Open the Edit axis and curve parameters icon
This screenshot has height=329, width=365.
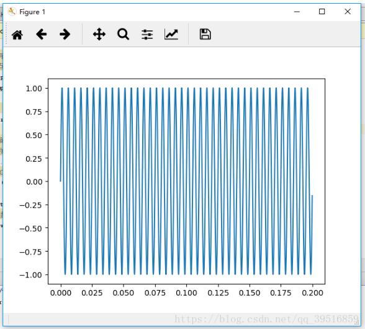[x=171, y=35]
